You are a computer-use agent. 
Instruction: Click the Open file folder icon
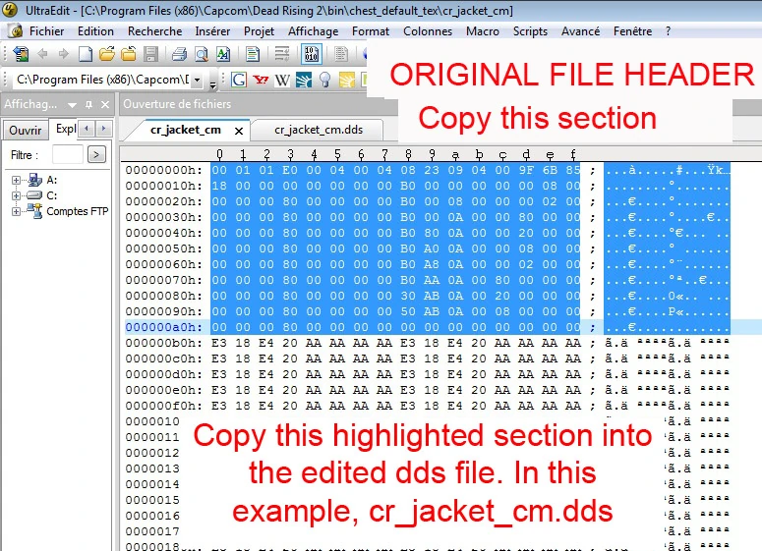(x=107, y=54)
